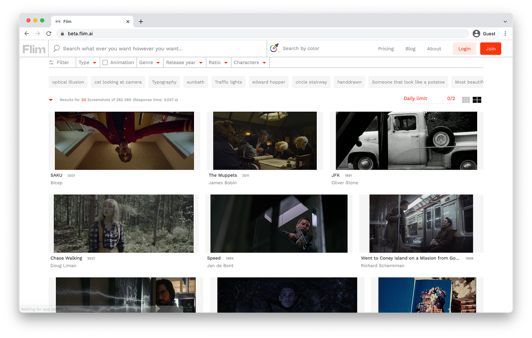
Task: Click the 'Bicep' director name
Action: (56, 183)
